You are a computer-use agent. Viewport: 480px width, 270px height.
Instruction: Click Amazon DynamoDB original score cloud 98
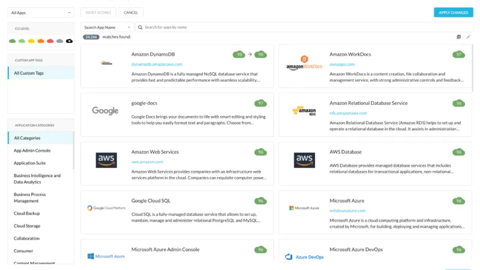239,55
